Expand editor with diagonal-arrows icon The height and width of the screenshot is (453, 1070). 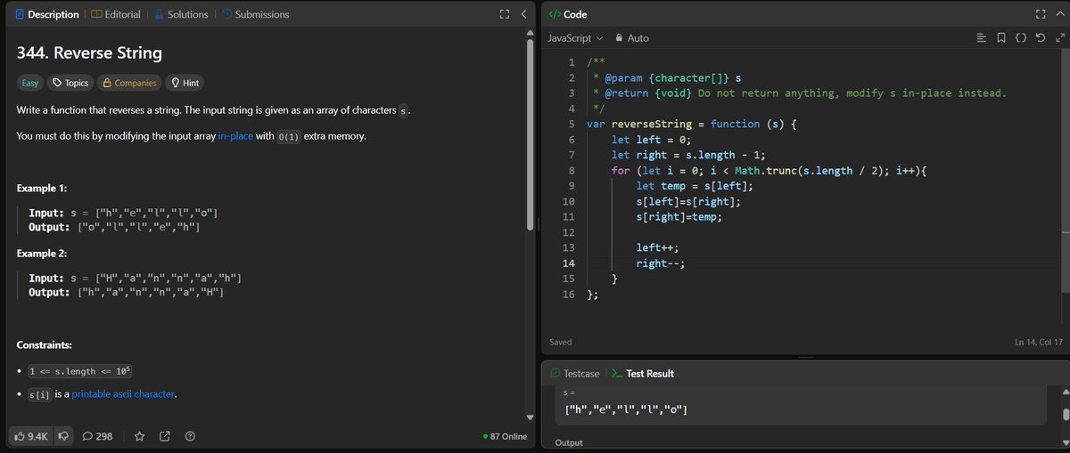1059,38
